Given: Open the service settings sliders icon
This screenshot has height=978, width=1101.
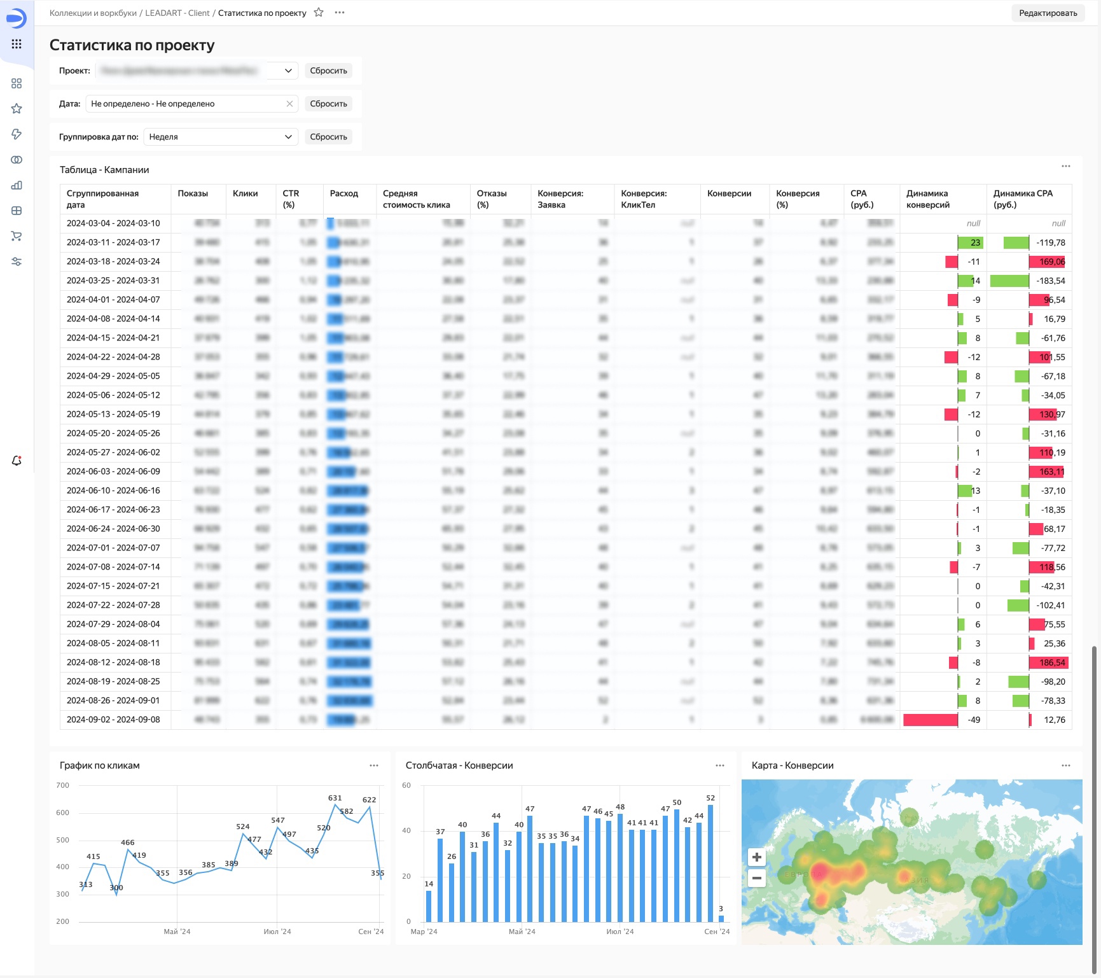Looking at the screenshot, I should click(x=17, y=262).
